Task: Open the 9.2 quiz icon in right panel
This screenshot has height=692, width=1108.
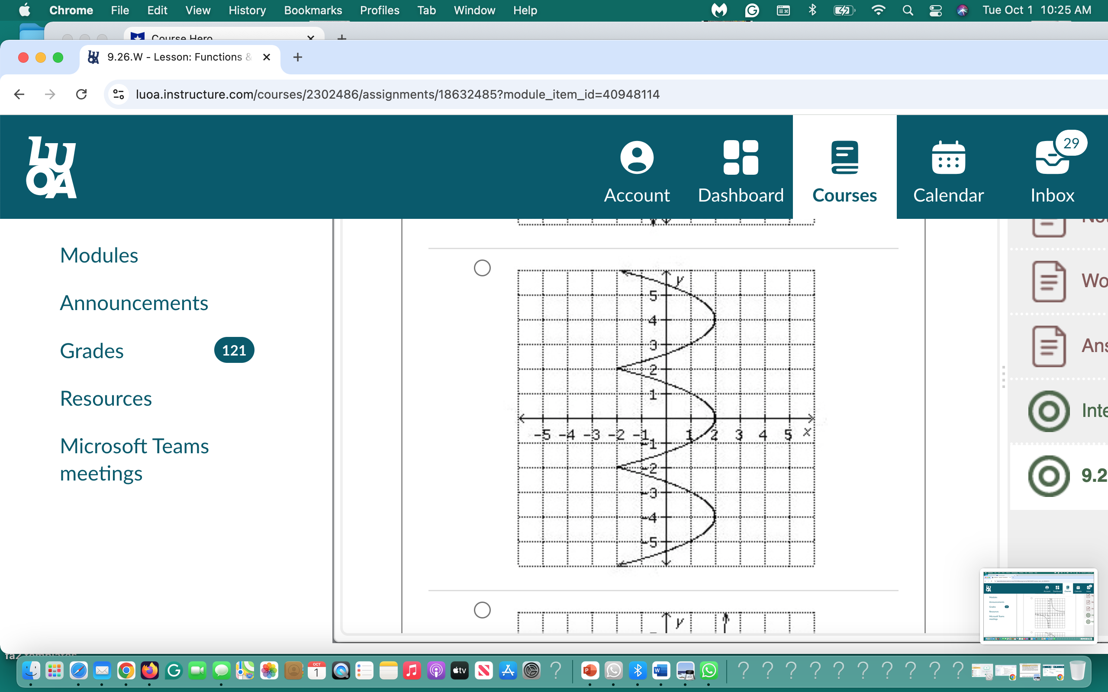Action: [x=1048, y=476]
